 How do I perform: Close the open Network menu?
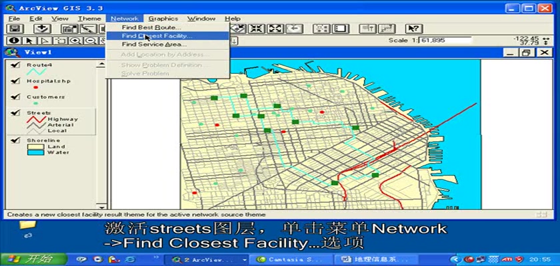coord(124,19)
